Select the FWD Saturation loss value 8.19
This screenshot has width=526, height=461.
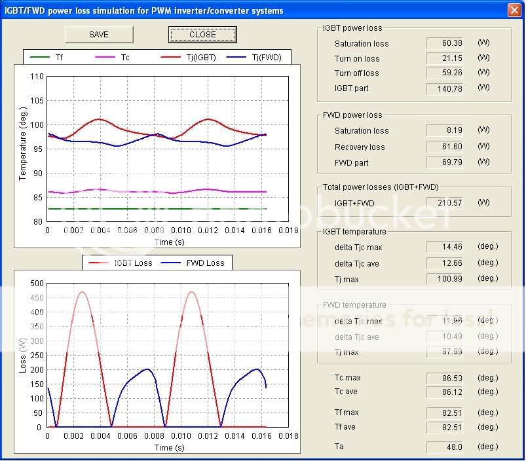pos(445,130)
